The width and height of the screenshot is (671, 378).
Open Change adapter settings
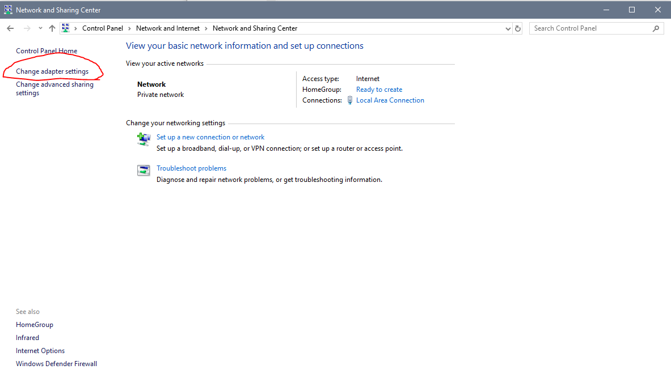(x=52, y=71)
